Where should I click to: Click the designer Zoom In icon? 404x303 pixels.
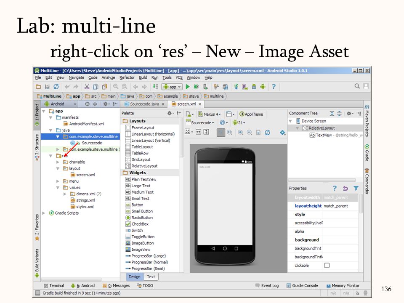240,133
